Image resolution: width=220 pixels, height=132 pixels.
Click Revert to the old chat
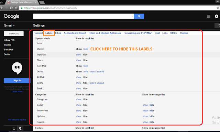coord(17,120)
